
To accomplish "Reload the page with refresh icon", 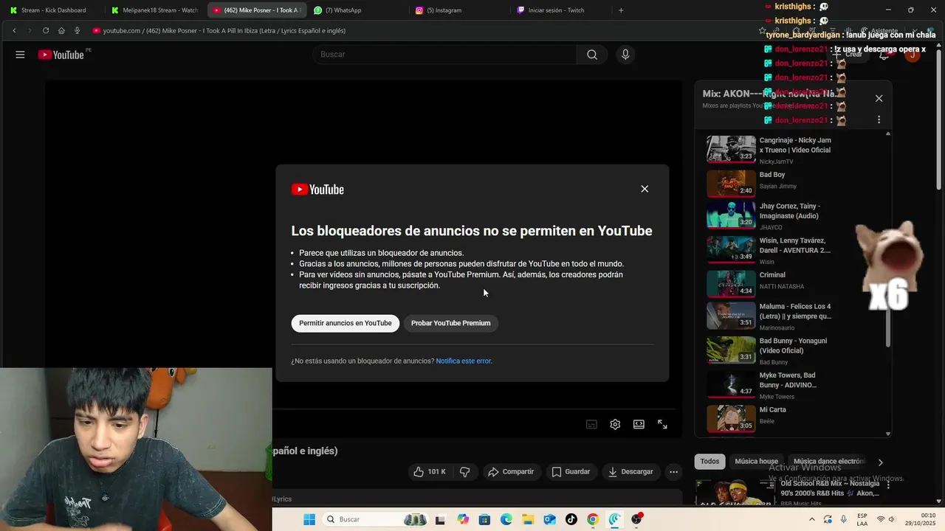I will [x=46, y=30].
